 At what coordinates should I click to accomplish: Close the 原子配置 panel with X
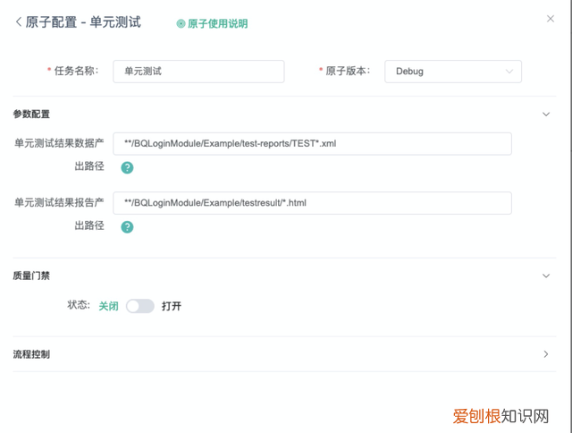point(550,18)
